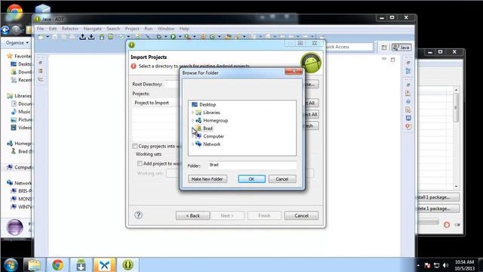Click the New project toolbar icon
The image size is (483, 272).
pos(41,37)
